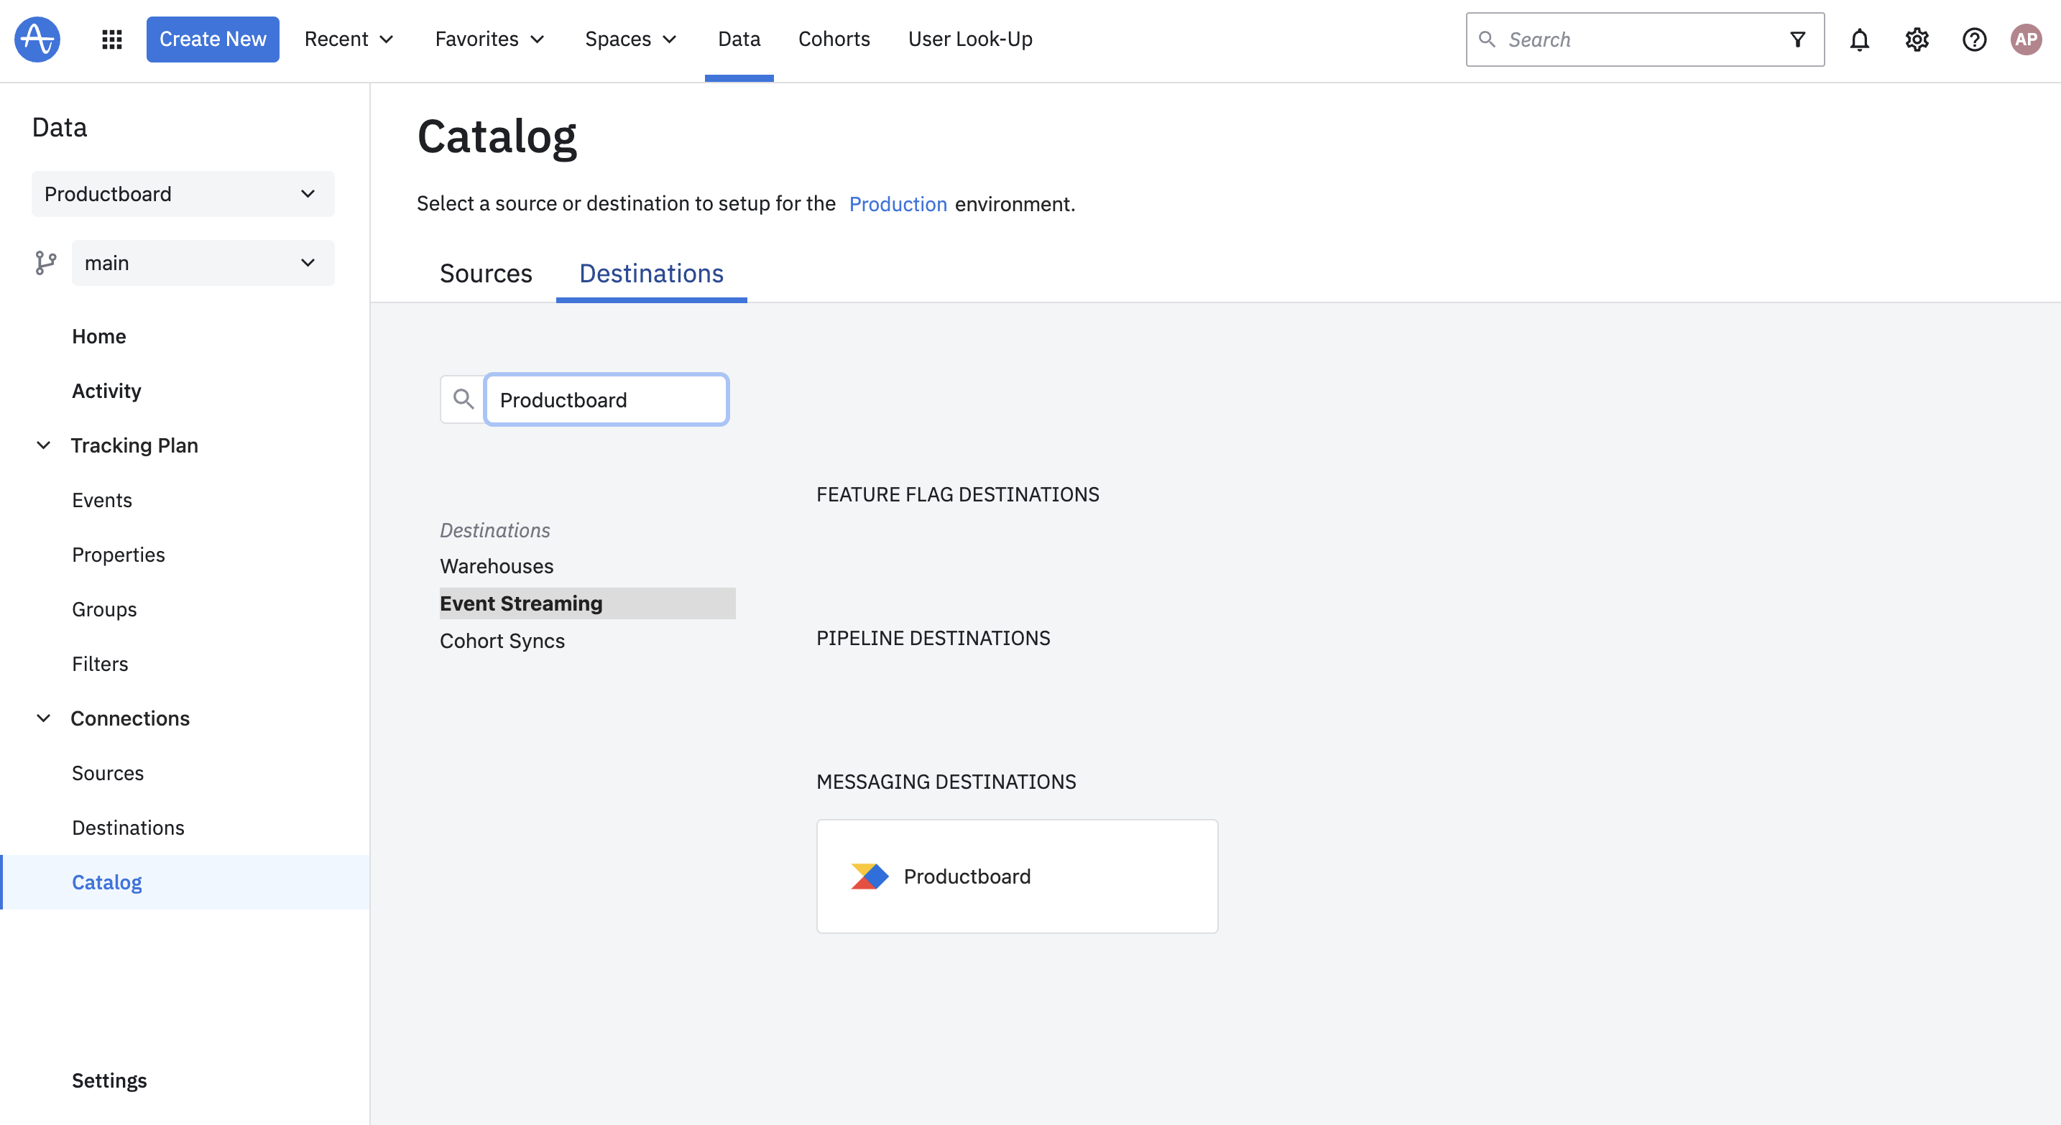Open the notifications bell
This screenshot has height=1125, width=2061.
(x=1859, y=40)
